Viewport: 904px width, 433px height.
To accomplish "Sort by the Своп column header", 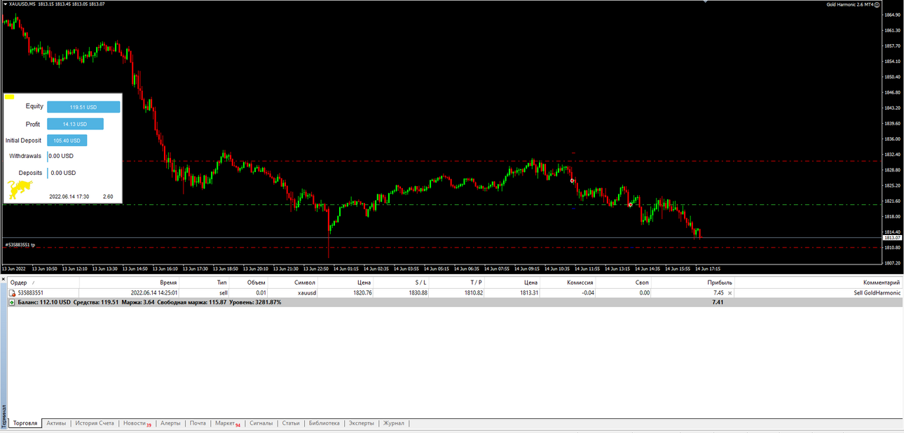I will [x=624, y=283].
